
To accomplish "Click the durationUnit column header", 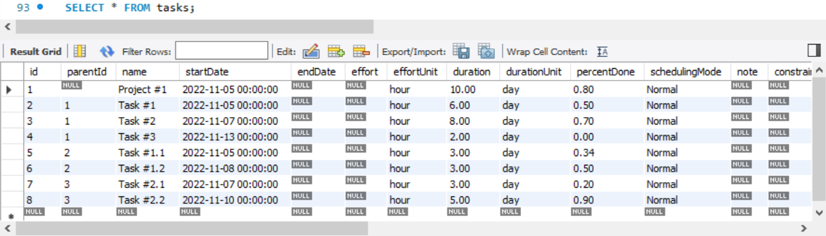I will [x=535, y=72].
